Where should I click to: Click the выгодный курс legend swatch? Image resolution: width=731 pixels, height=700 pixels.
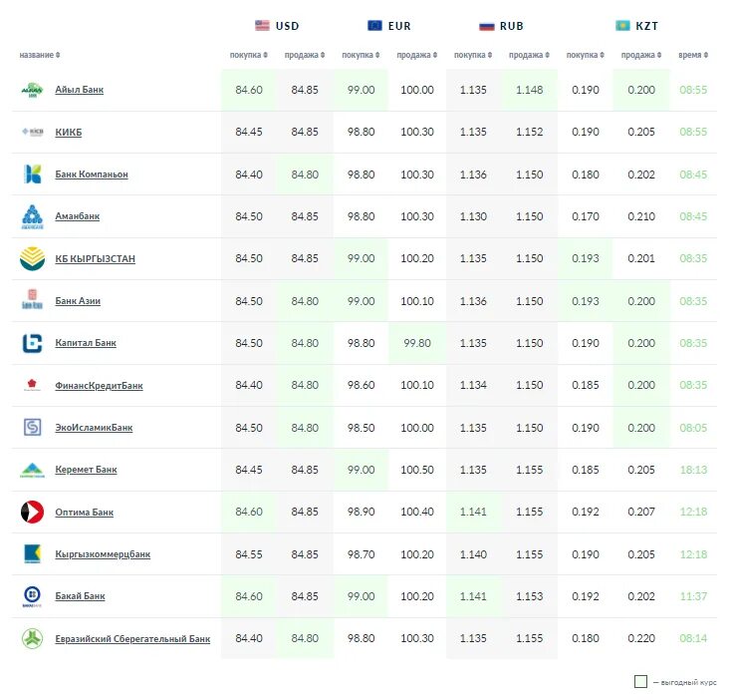640,681
